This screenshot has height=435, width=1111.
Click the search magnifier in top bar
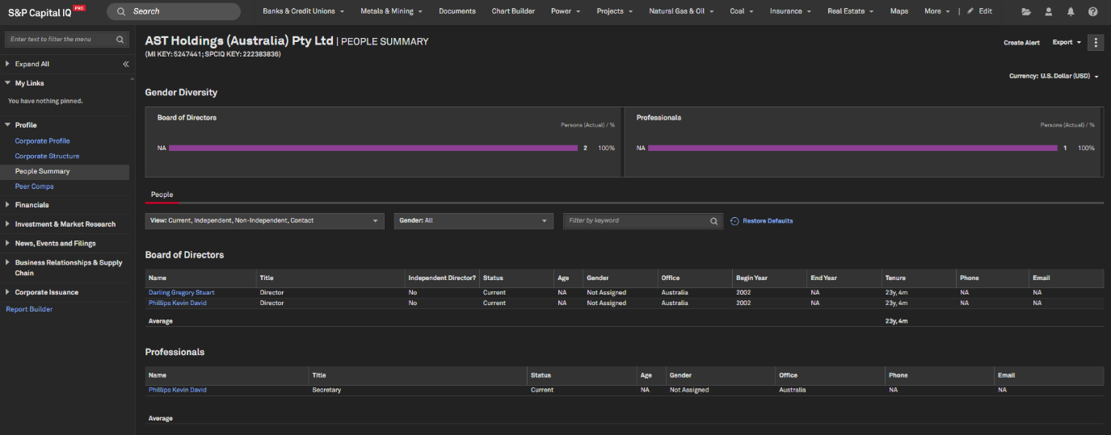click(x=120, y=11)
